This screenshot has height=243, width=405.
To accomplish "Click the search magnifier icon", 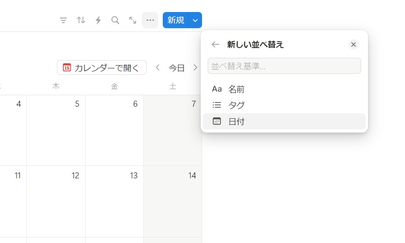I will tap(115, 20).
